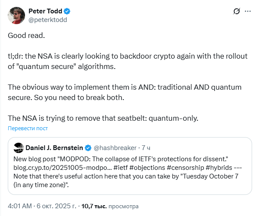Click Peter Todd's profile avatar

(x=16, y=15)
